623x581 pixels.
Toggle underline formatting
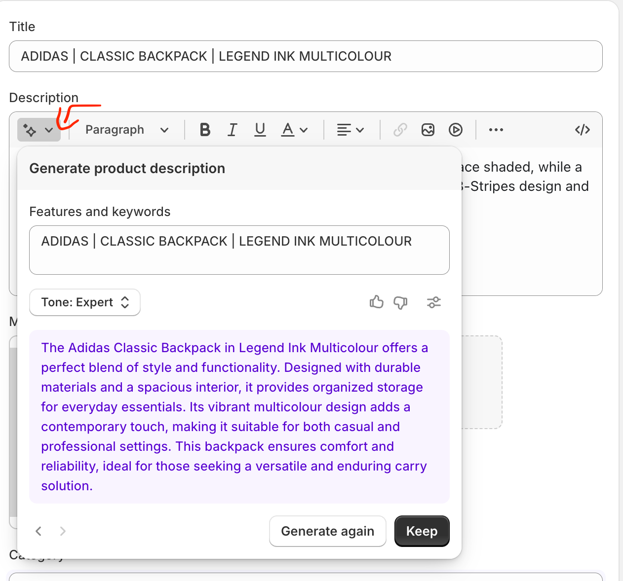click(260, 130)
